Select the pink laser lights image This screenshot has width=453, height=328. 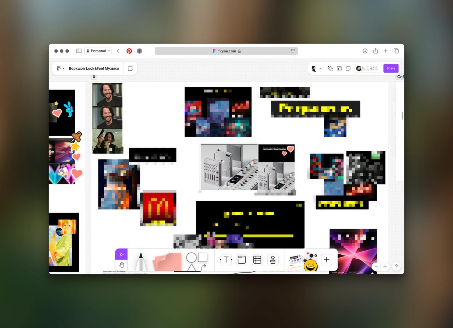tap(353, 251)
